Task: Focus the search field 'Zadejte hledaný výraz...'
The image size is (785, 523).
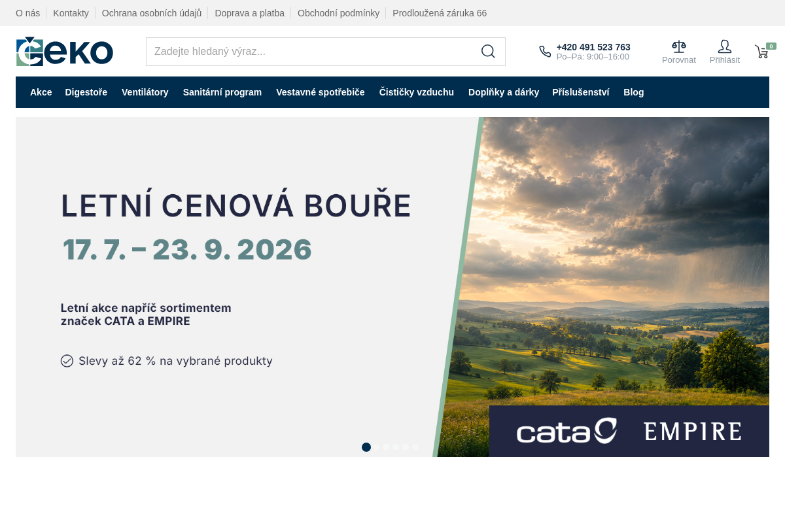Action: pos(326,52)
